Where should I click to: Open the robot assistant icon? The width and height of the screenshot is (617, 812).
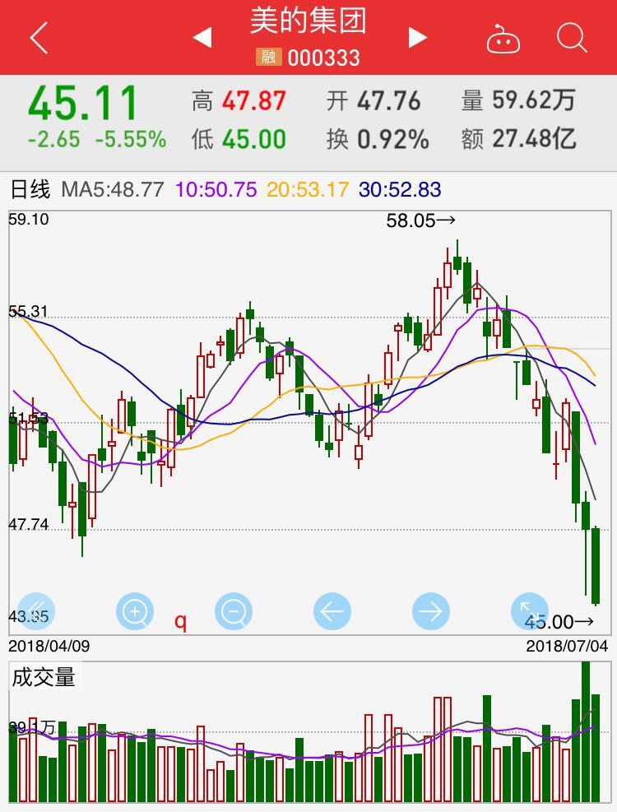click(503, 39)
